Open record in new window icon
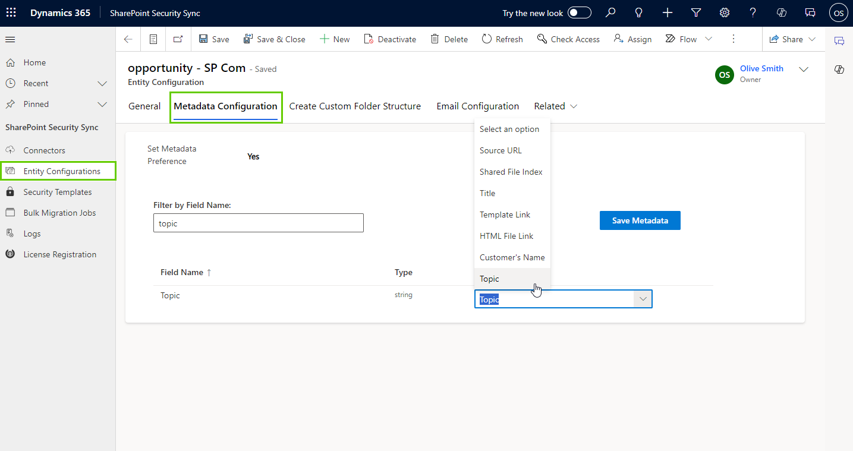Image resolution: width=853 pixels, height=451 pixels. point(178,39)
